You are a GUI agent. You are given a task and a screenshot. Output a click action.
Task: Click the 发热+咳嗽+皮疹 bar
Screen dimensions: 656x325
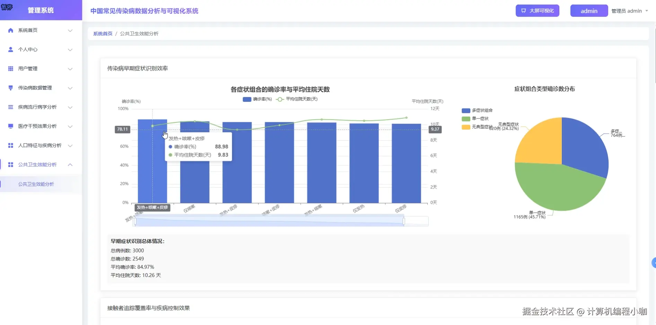click(x=152, y=161)
